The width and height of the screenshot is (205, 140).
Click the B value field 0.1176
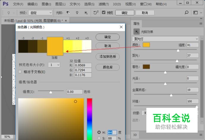pos(83,75)
